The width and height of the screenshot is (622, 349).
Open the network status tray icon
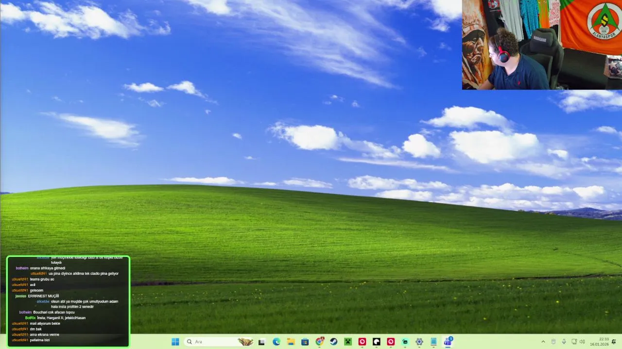[x=574, y=342]
